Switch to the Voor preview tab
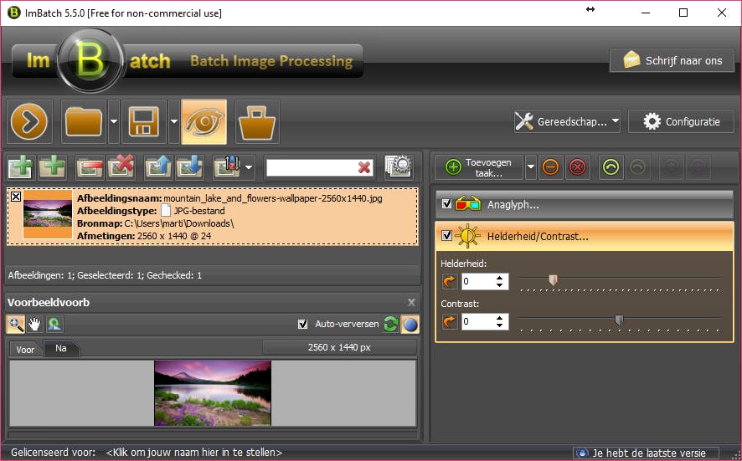 (x=25, y=350)
